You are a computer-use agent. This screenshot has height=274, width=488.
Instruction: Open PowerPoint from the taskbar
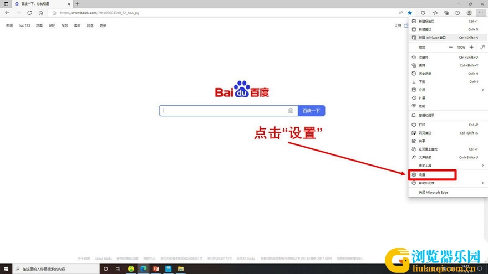pos(156,268)
